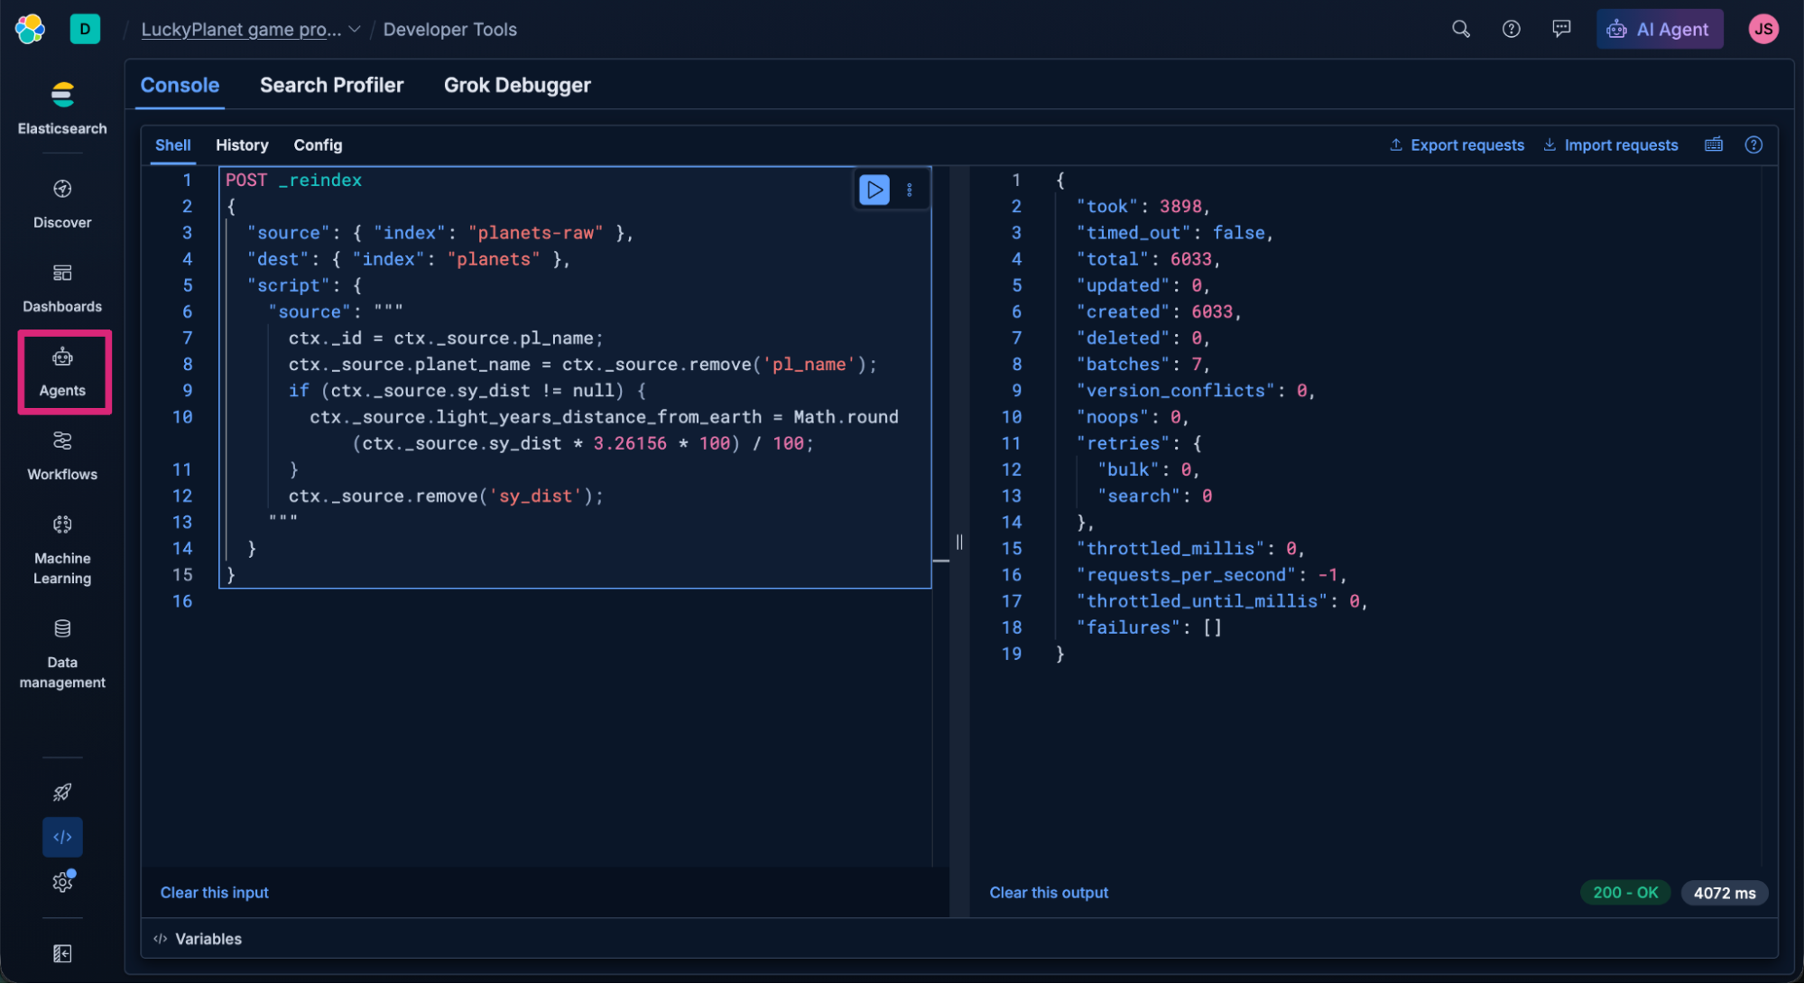Open keyboard shortcuts icon in console toolbar
Screen dimensions: 1804x984
[x=1713, y=144]
